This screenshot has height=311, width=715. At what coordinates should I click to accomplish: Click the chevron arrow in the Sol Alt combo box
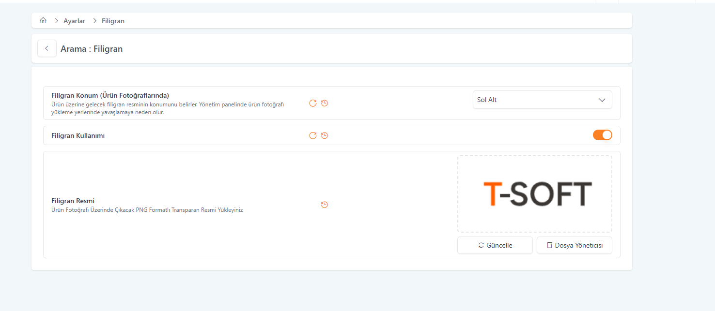coord(602,100)
